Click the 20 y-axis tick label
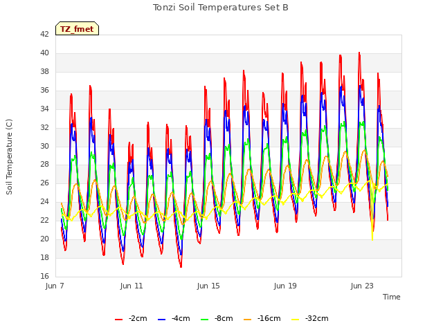Image resolution: width=443 pixels, height=332 pixels. pos(44,239)
